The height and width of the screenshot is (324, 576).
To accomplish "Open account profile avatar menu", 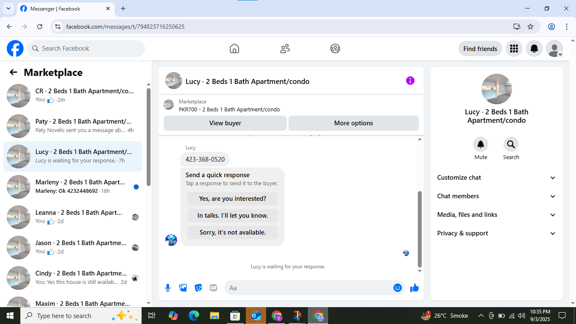I will coord(554,49).
